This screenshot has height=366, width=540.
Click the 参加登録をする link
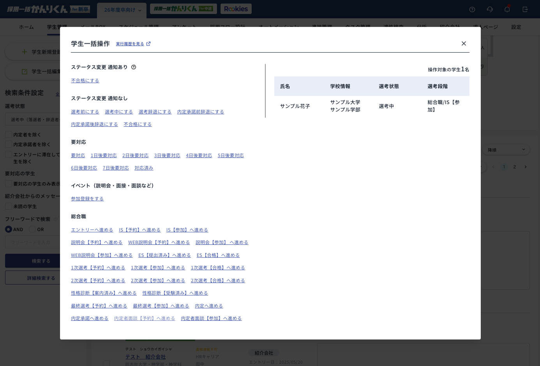tap(87, 199)
